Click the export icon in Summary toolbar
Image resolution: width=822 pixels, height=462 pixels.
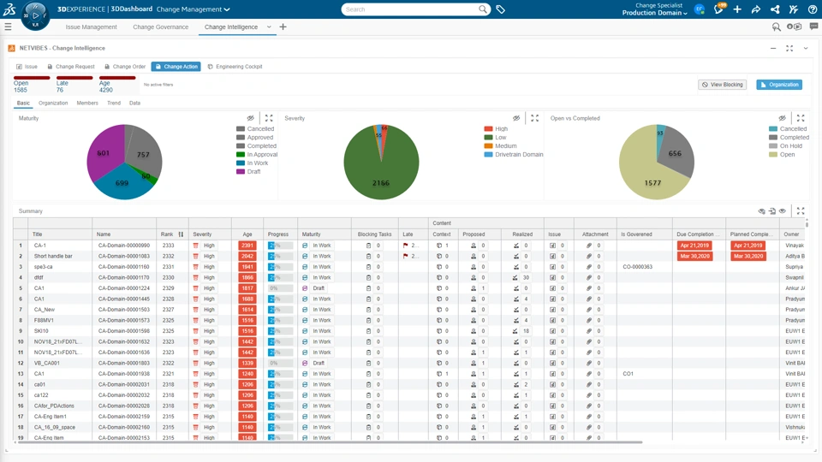point(772,211)
